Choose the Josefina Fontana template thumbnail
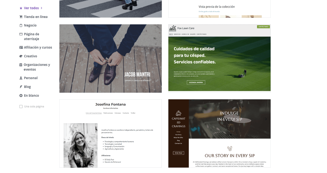The width and height of the screenshot is (327, 173). coord(111,133)
